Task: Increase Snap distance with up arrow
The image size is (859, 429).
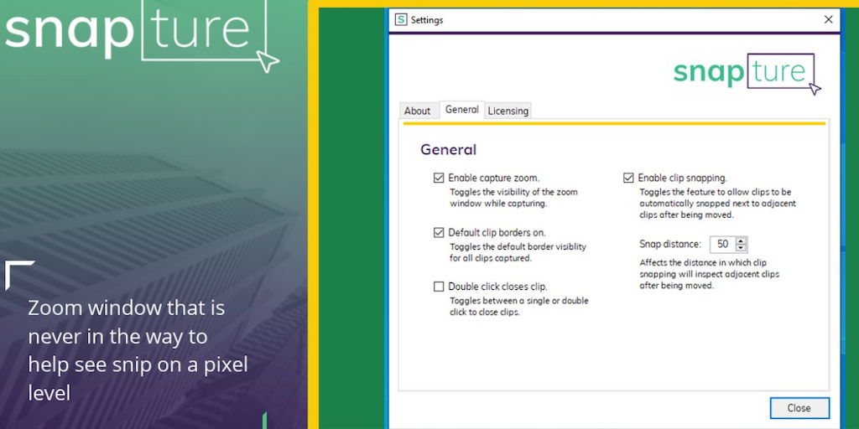Action: 742,240
